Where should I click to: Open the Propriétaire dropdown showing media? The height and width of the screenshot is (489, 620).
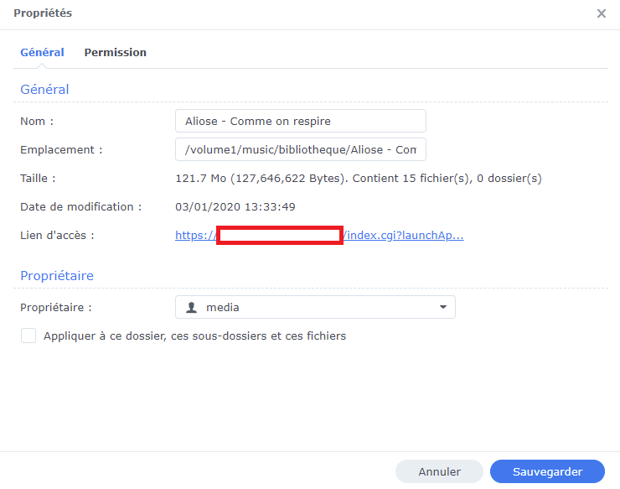pyautogui.click(x=314, y=307)
